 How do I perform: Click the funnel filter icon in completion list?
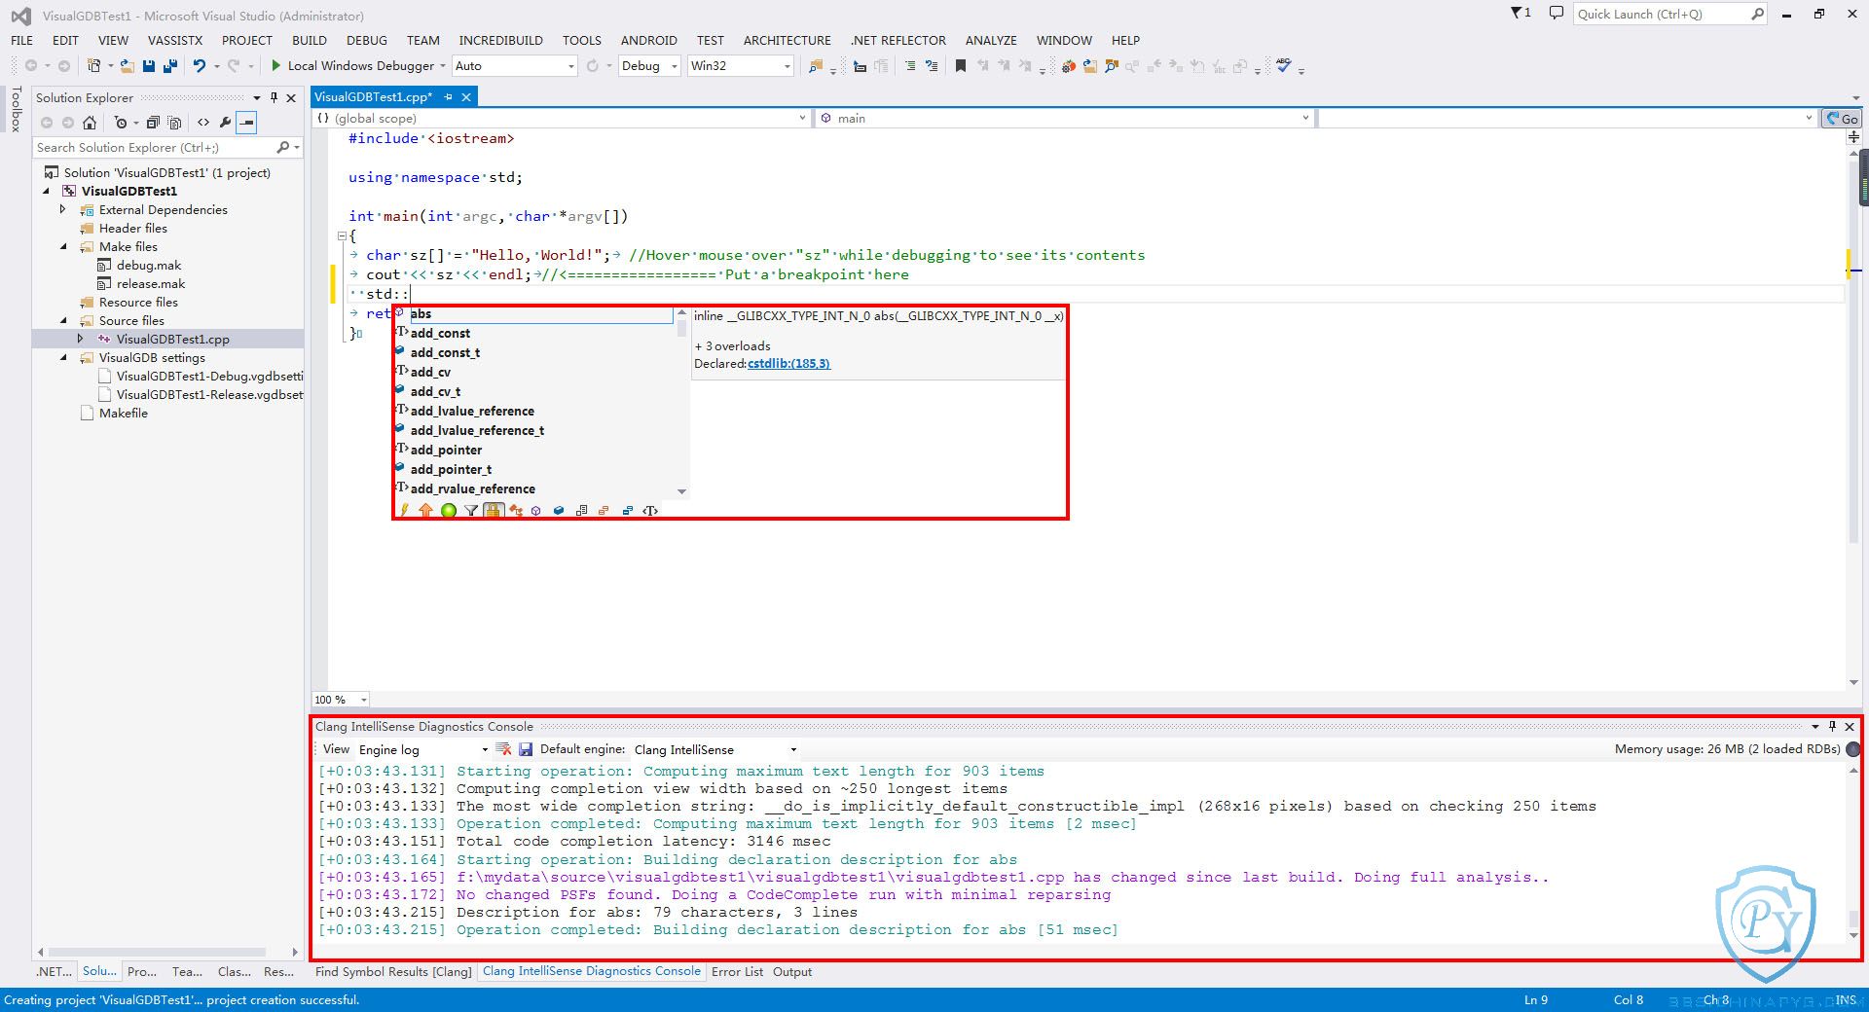[x=471, y=510]
